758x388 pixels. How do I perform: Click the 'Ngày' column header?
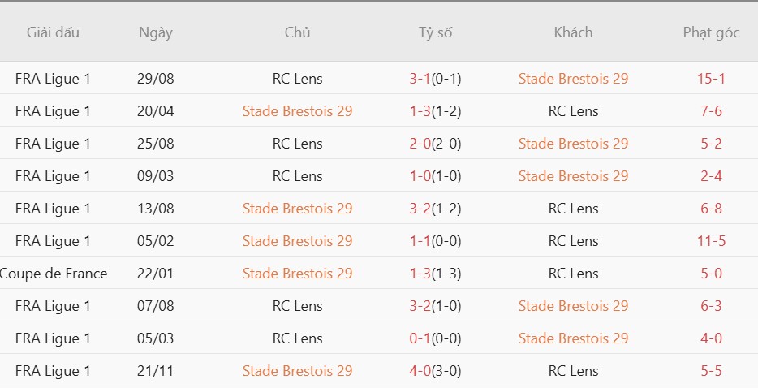click(155, 32)
